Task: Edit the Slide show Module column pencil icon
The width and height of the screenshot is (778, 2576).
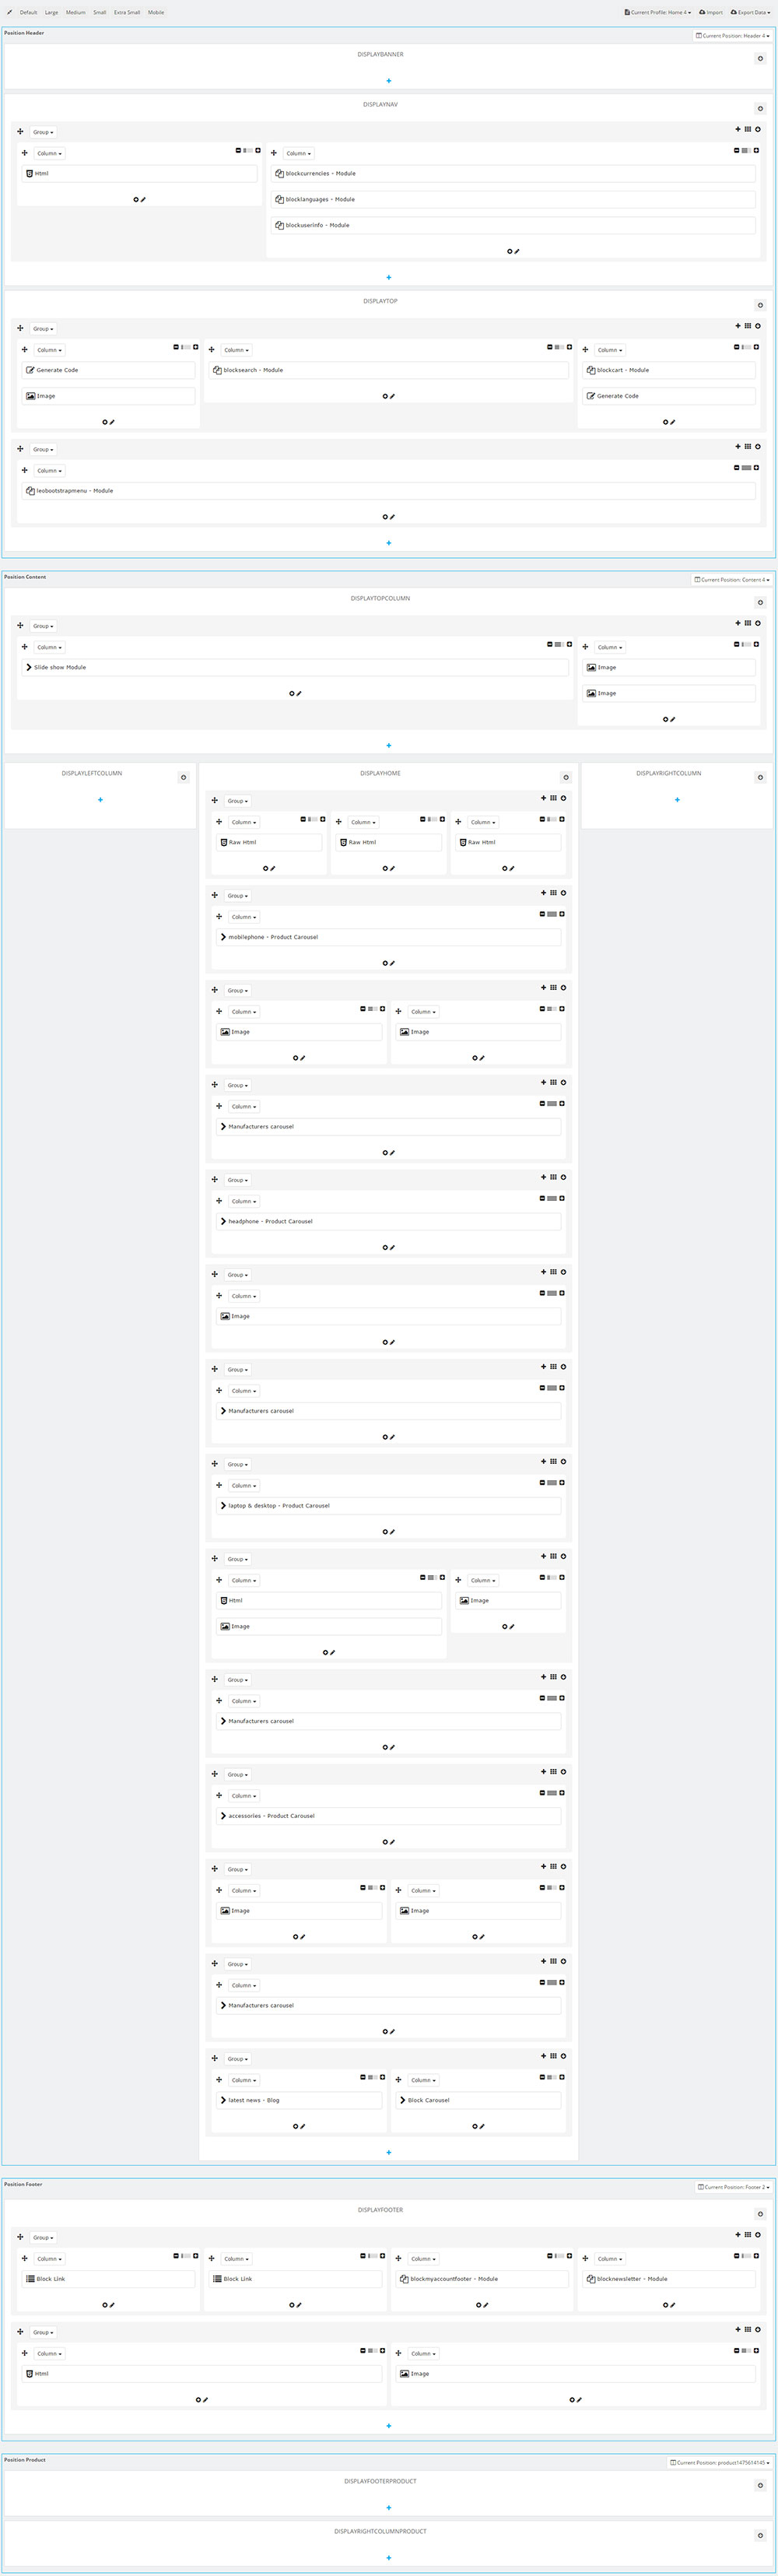Action: pyautogui.click(x=299, y=693)
